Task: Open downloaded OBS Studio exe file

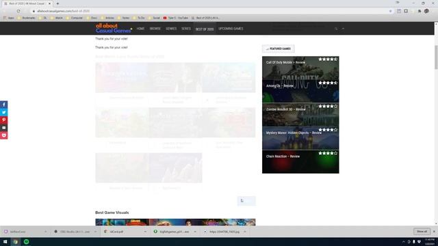Action: pos(73,232)
